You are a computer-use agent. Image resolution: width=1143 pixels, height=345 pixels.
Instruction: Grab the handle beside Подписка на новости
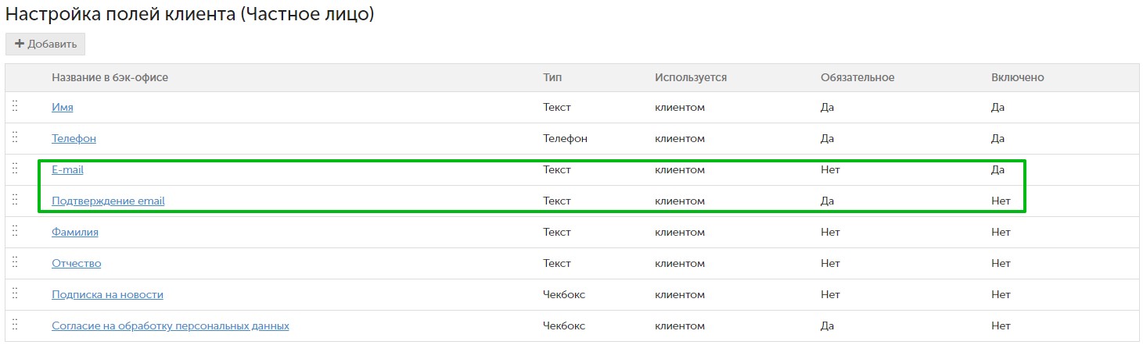(15, 293)
